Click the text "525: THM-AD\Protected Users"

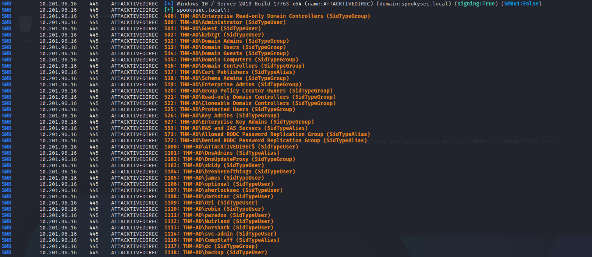(x=206, y=109)
